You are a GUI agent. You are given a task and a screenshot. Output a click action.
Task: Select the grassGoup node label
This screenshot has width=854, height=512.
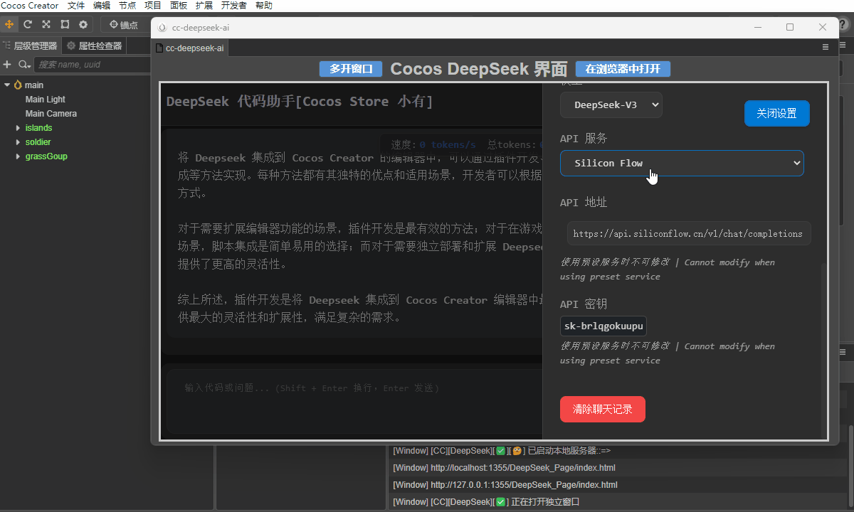pos(47,156)
